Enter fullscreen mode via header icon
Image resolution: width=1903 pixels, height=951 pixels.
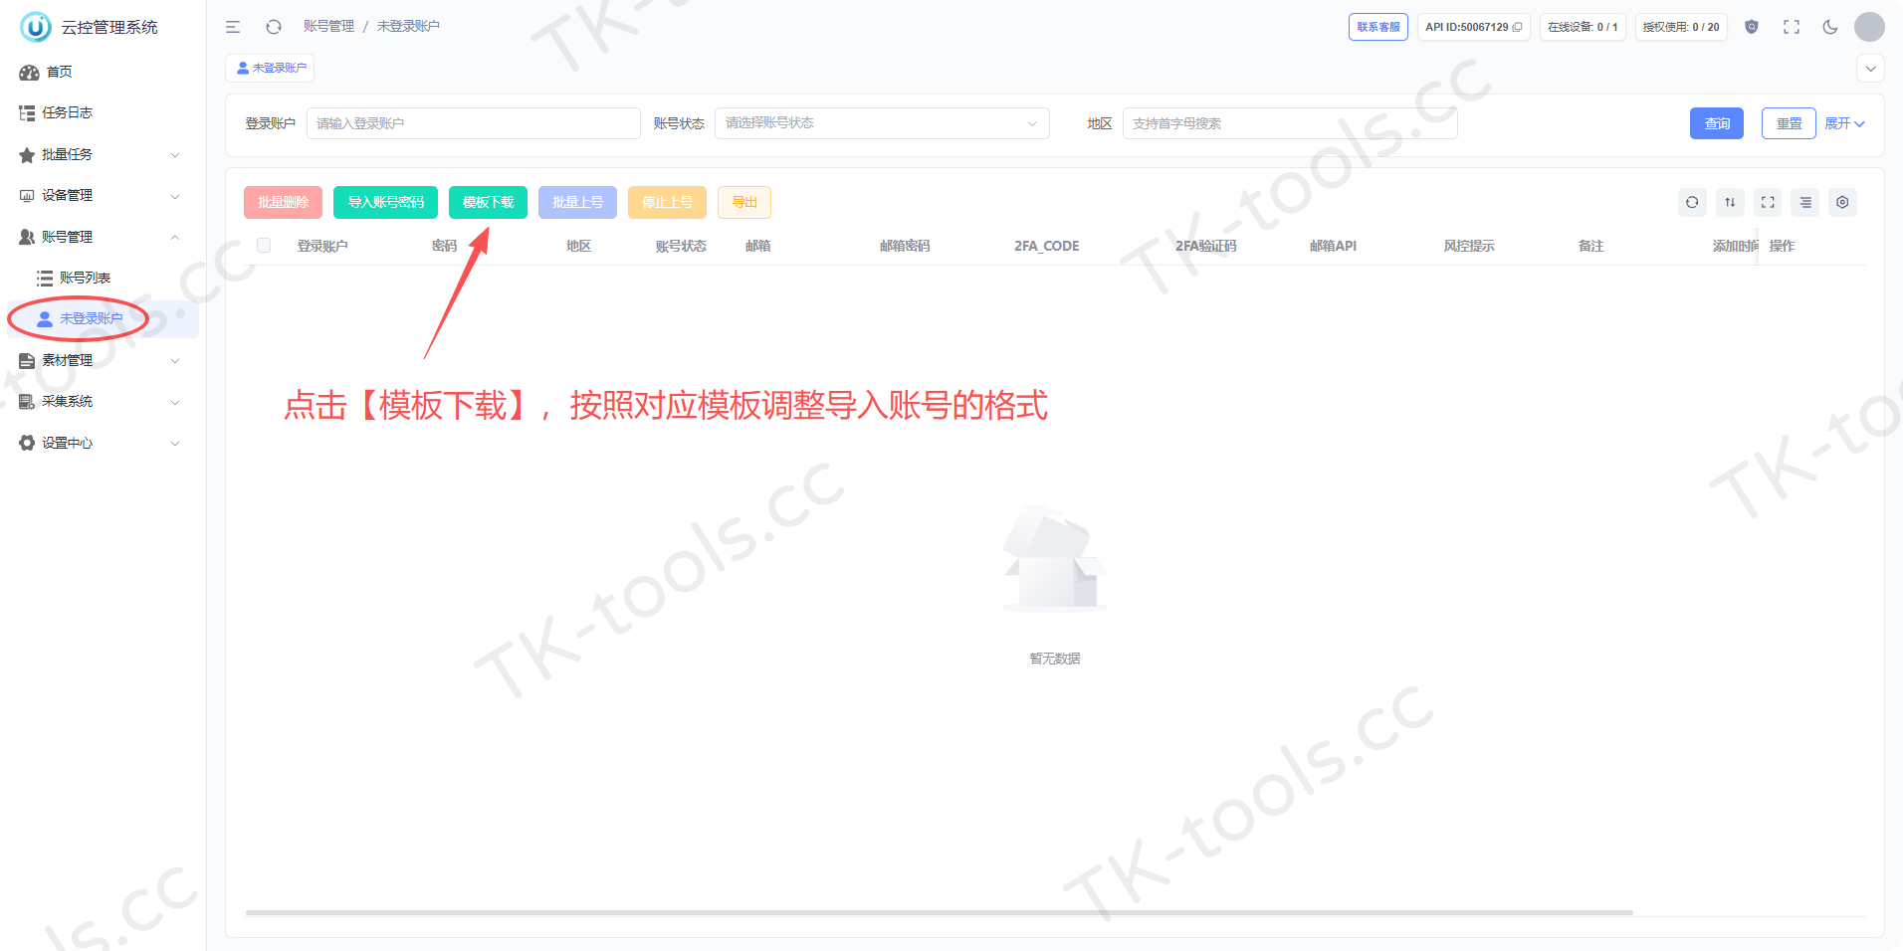pyautogui.click(x=1792, y=27)
